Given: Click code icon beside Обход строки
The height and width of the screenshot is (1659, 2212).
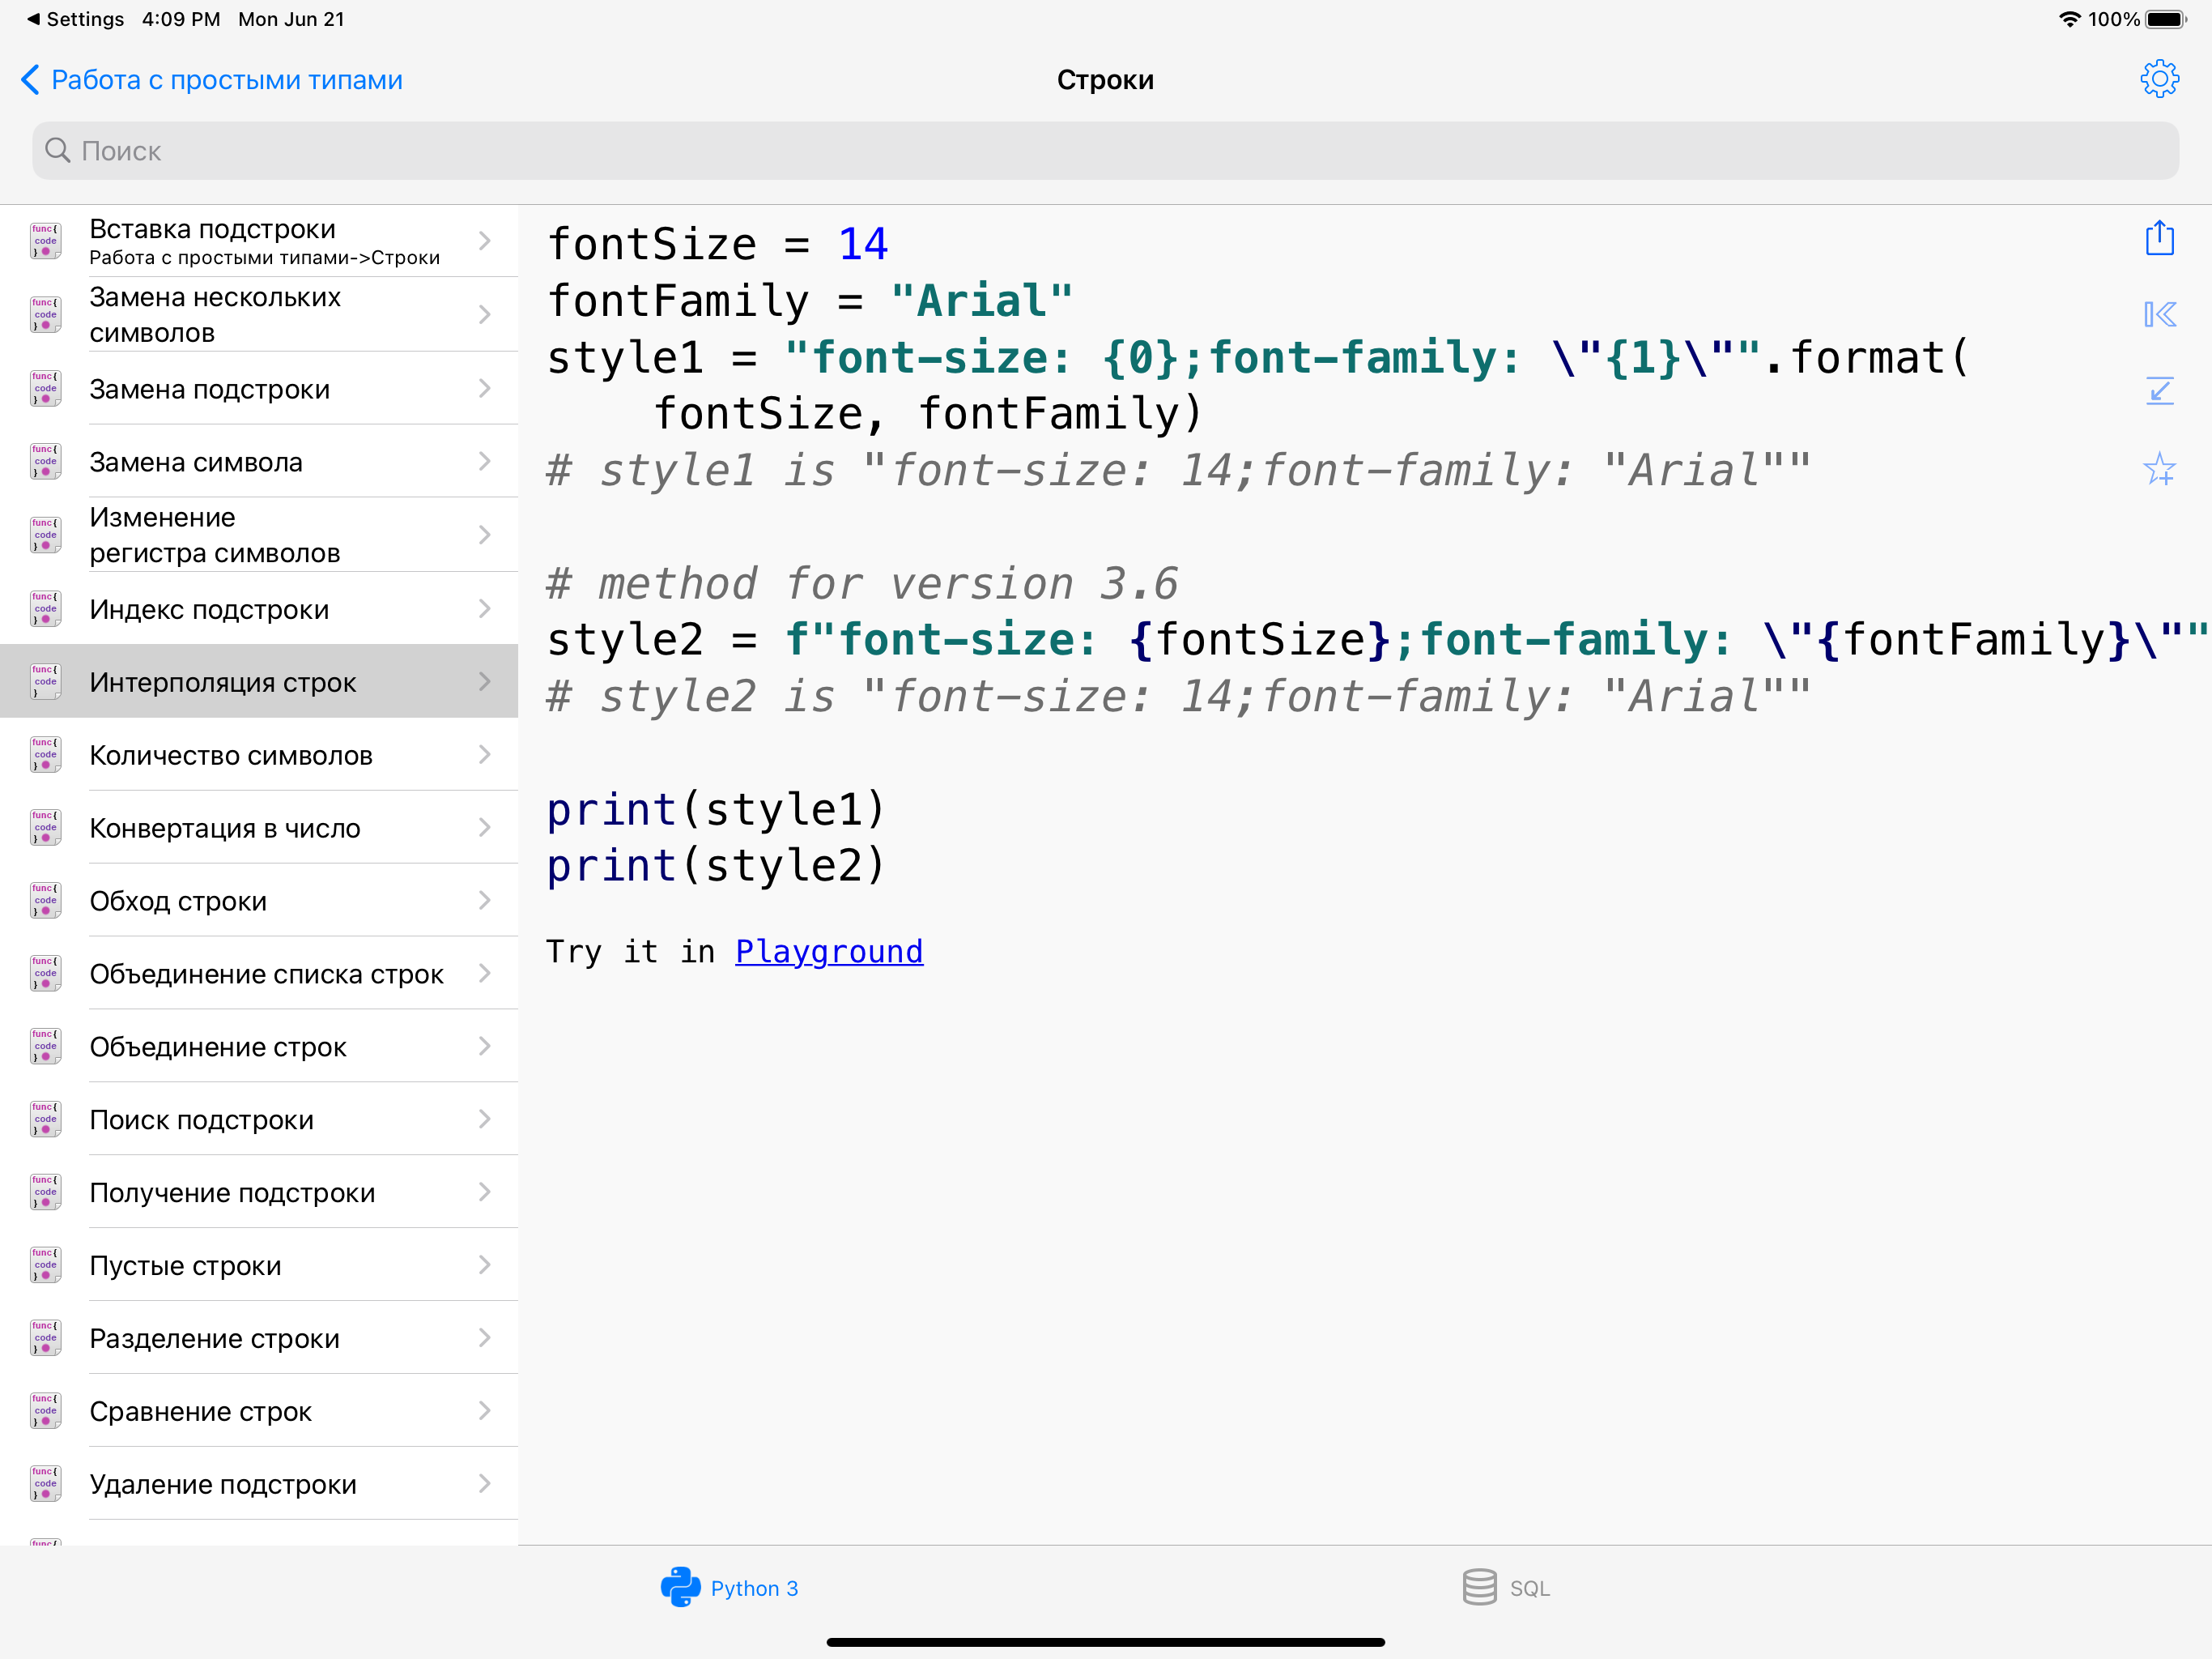Looking at the screenshot, I should tap(45, 901).
